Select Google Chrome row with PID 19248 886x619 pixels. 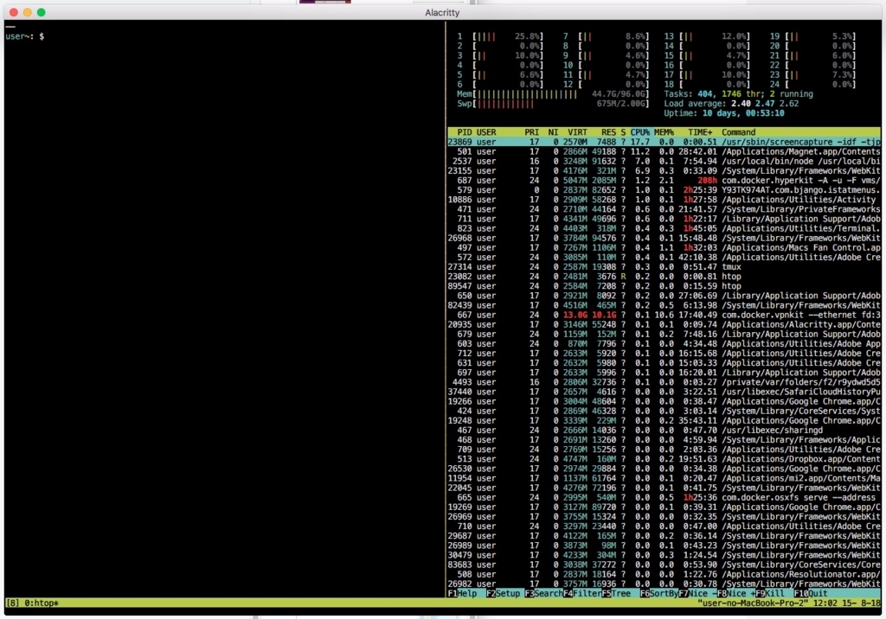click(x=664, y=420)
